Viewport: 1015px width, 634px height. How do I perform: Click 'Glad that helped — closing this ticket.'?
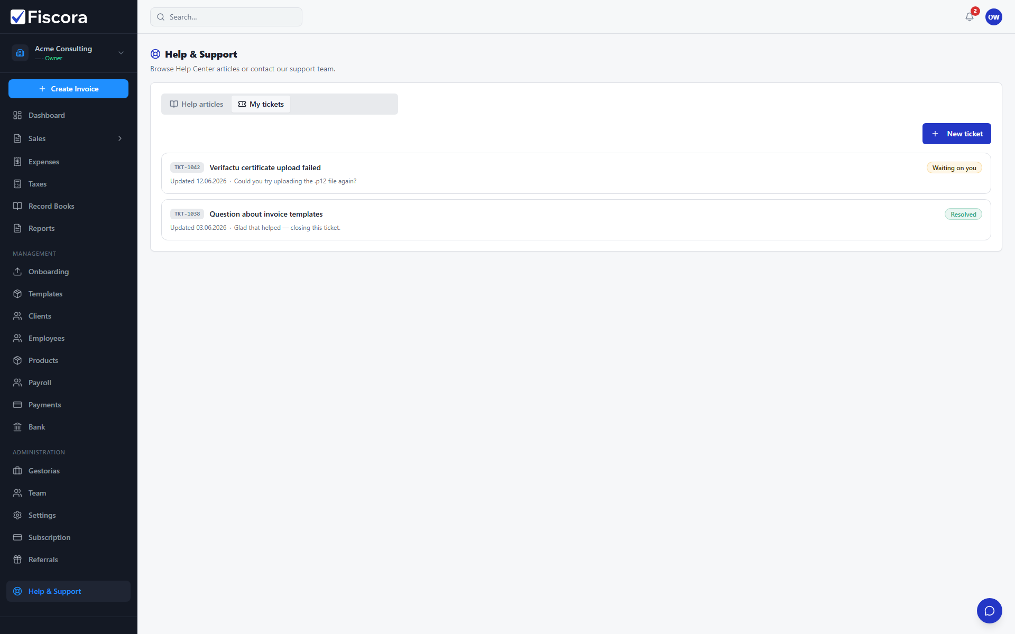(287, 228)
